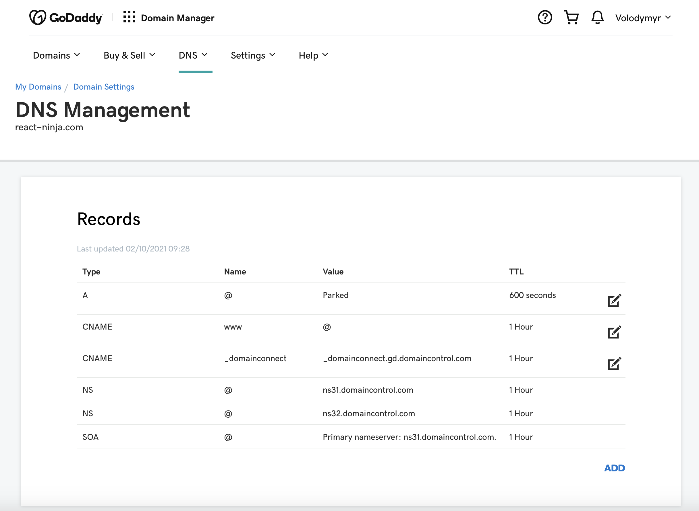Click ns31.domaincontrol.com NS value
Screen dimensions: 699x511
click(x=368, y=390)
